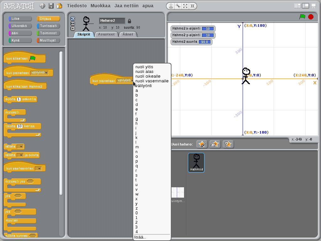Choose a new sprite from file
This screenshot has width=321, height=241.
pyautogui.click(x=215, y=144)
